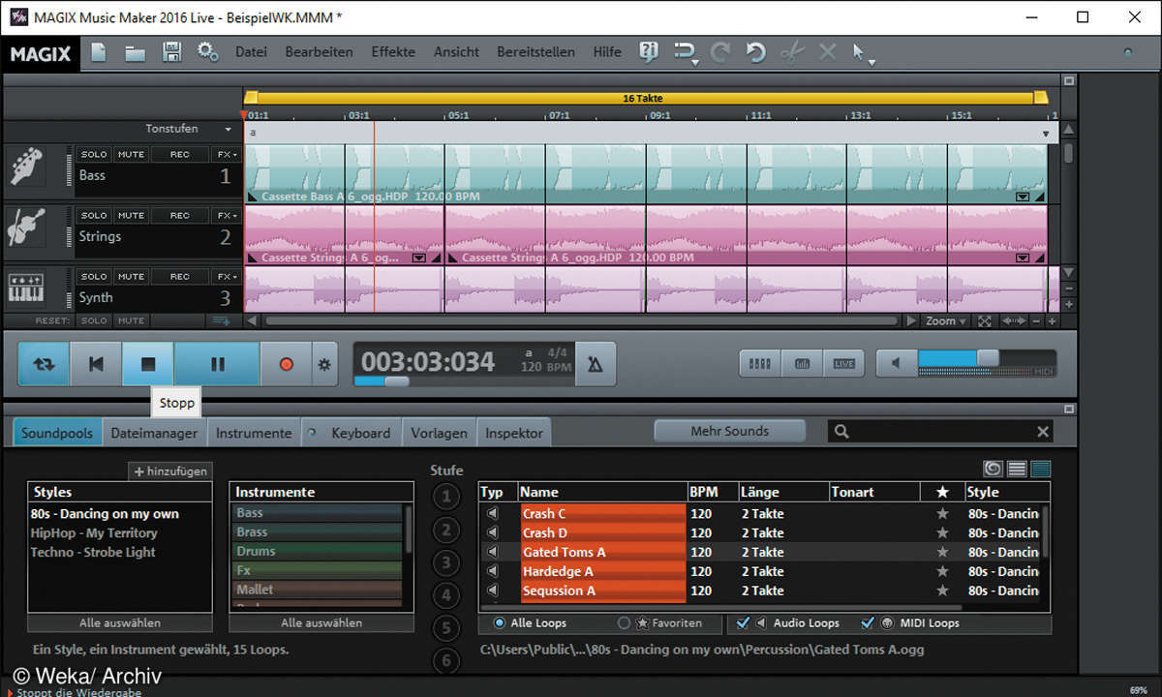Toggle the loop playback button
The height and width of the screenshot is (697, 1162).
tap(45, 364)
